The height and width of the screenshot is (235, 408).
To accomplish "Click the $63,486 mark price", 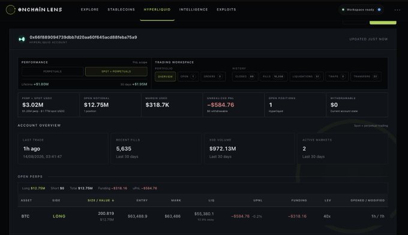I will pos(173,216).
